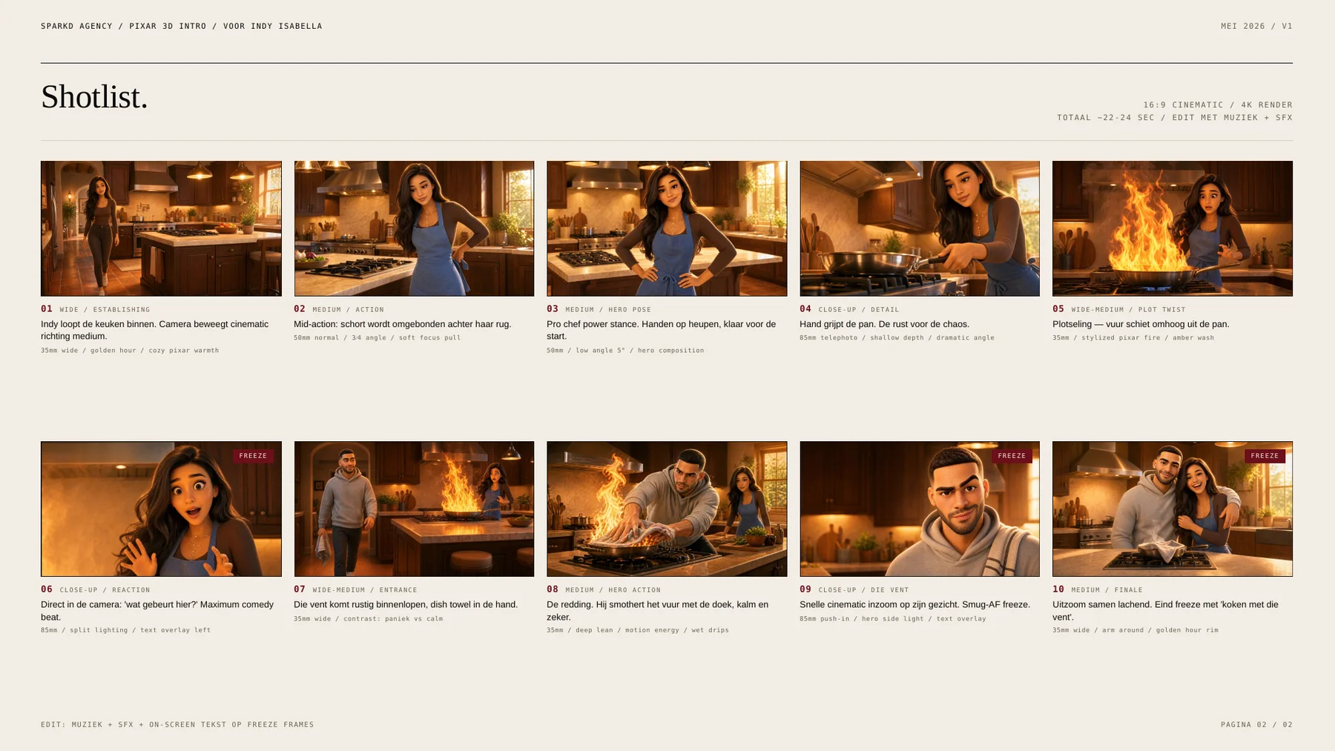Viewport: 1335px width, 751px height.
Task: Select tech note '35mm / stylized pixar fire / amber wash'
Action: 1133,337
